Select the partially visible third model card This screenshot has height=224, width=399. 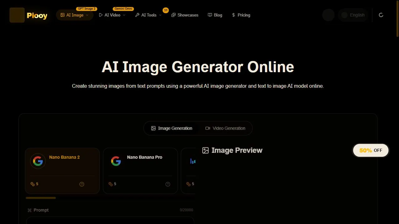tap(188, 171)
